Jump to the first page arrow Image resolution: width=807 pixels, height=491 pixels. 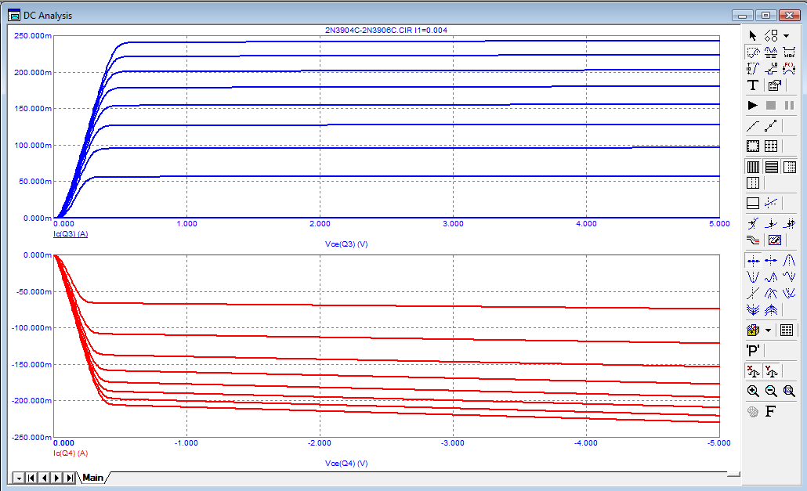point(31,478)
